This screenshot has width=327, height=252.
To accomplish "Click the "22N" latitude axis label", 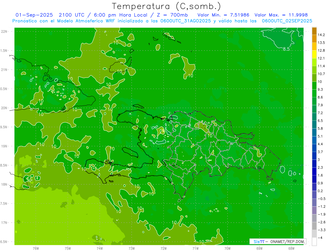I will pyautogui.click(x=5, y=32).
